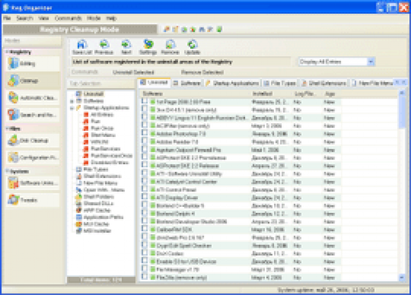Click the Previous arrow toolbar icon
Screen dimensions: 411x295
tap(104, 47)
